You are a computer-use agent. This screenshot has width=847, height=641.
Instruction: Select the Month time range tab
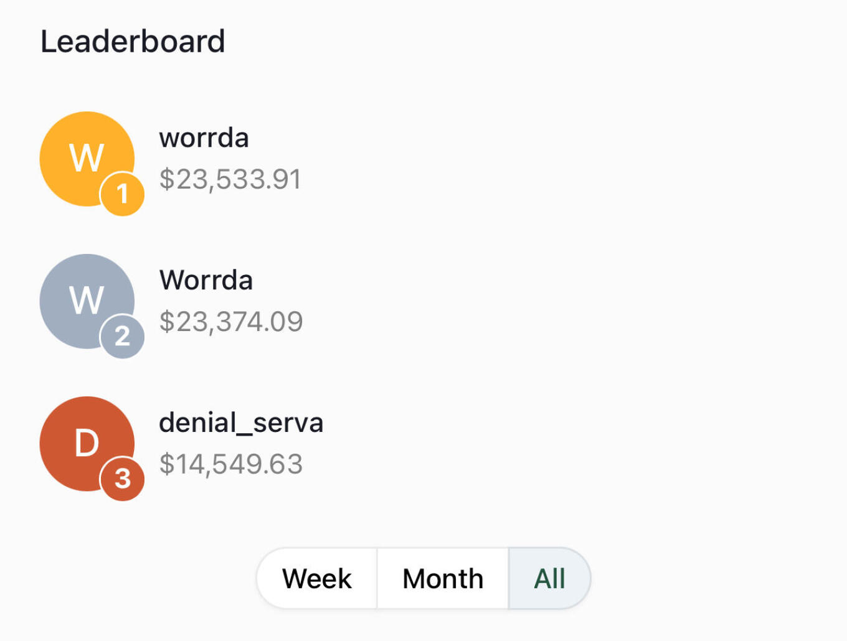443,579
